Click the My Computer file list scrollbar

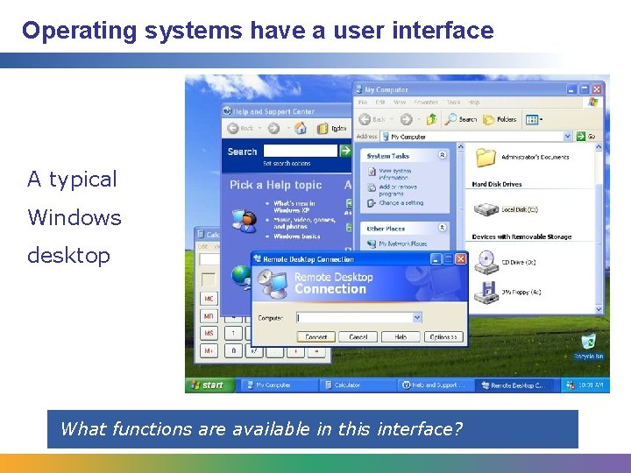[599, 228]
